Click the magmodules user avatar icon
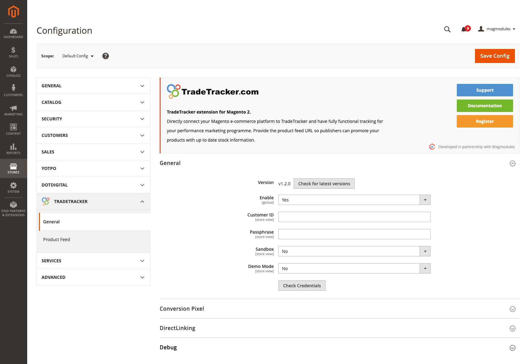 (481, 29)
